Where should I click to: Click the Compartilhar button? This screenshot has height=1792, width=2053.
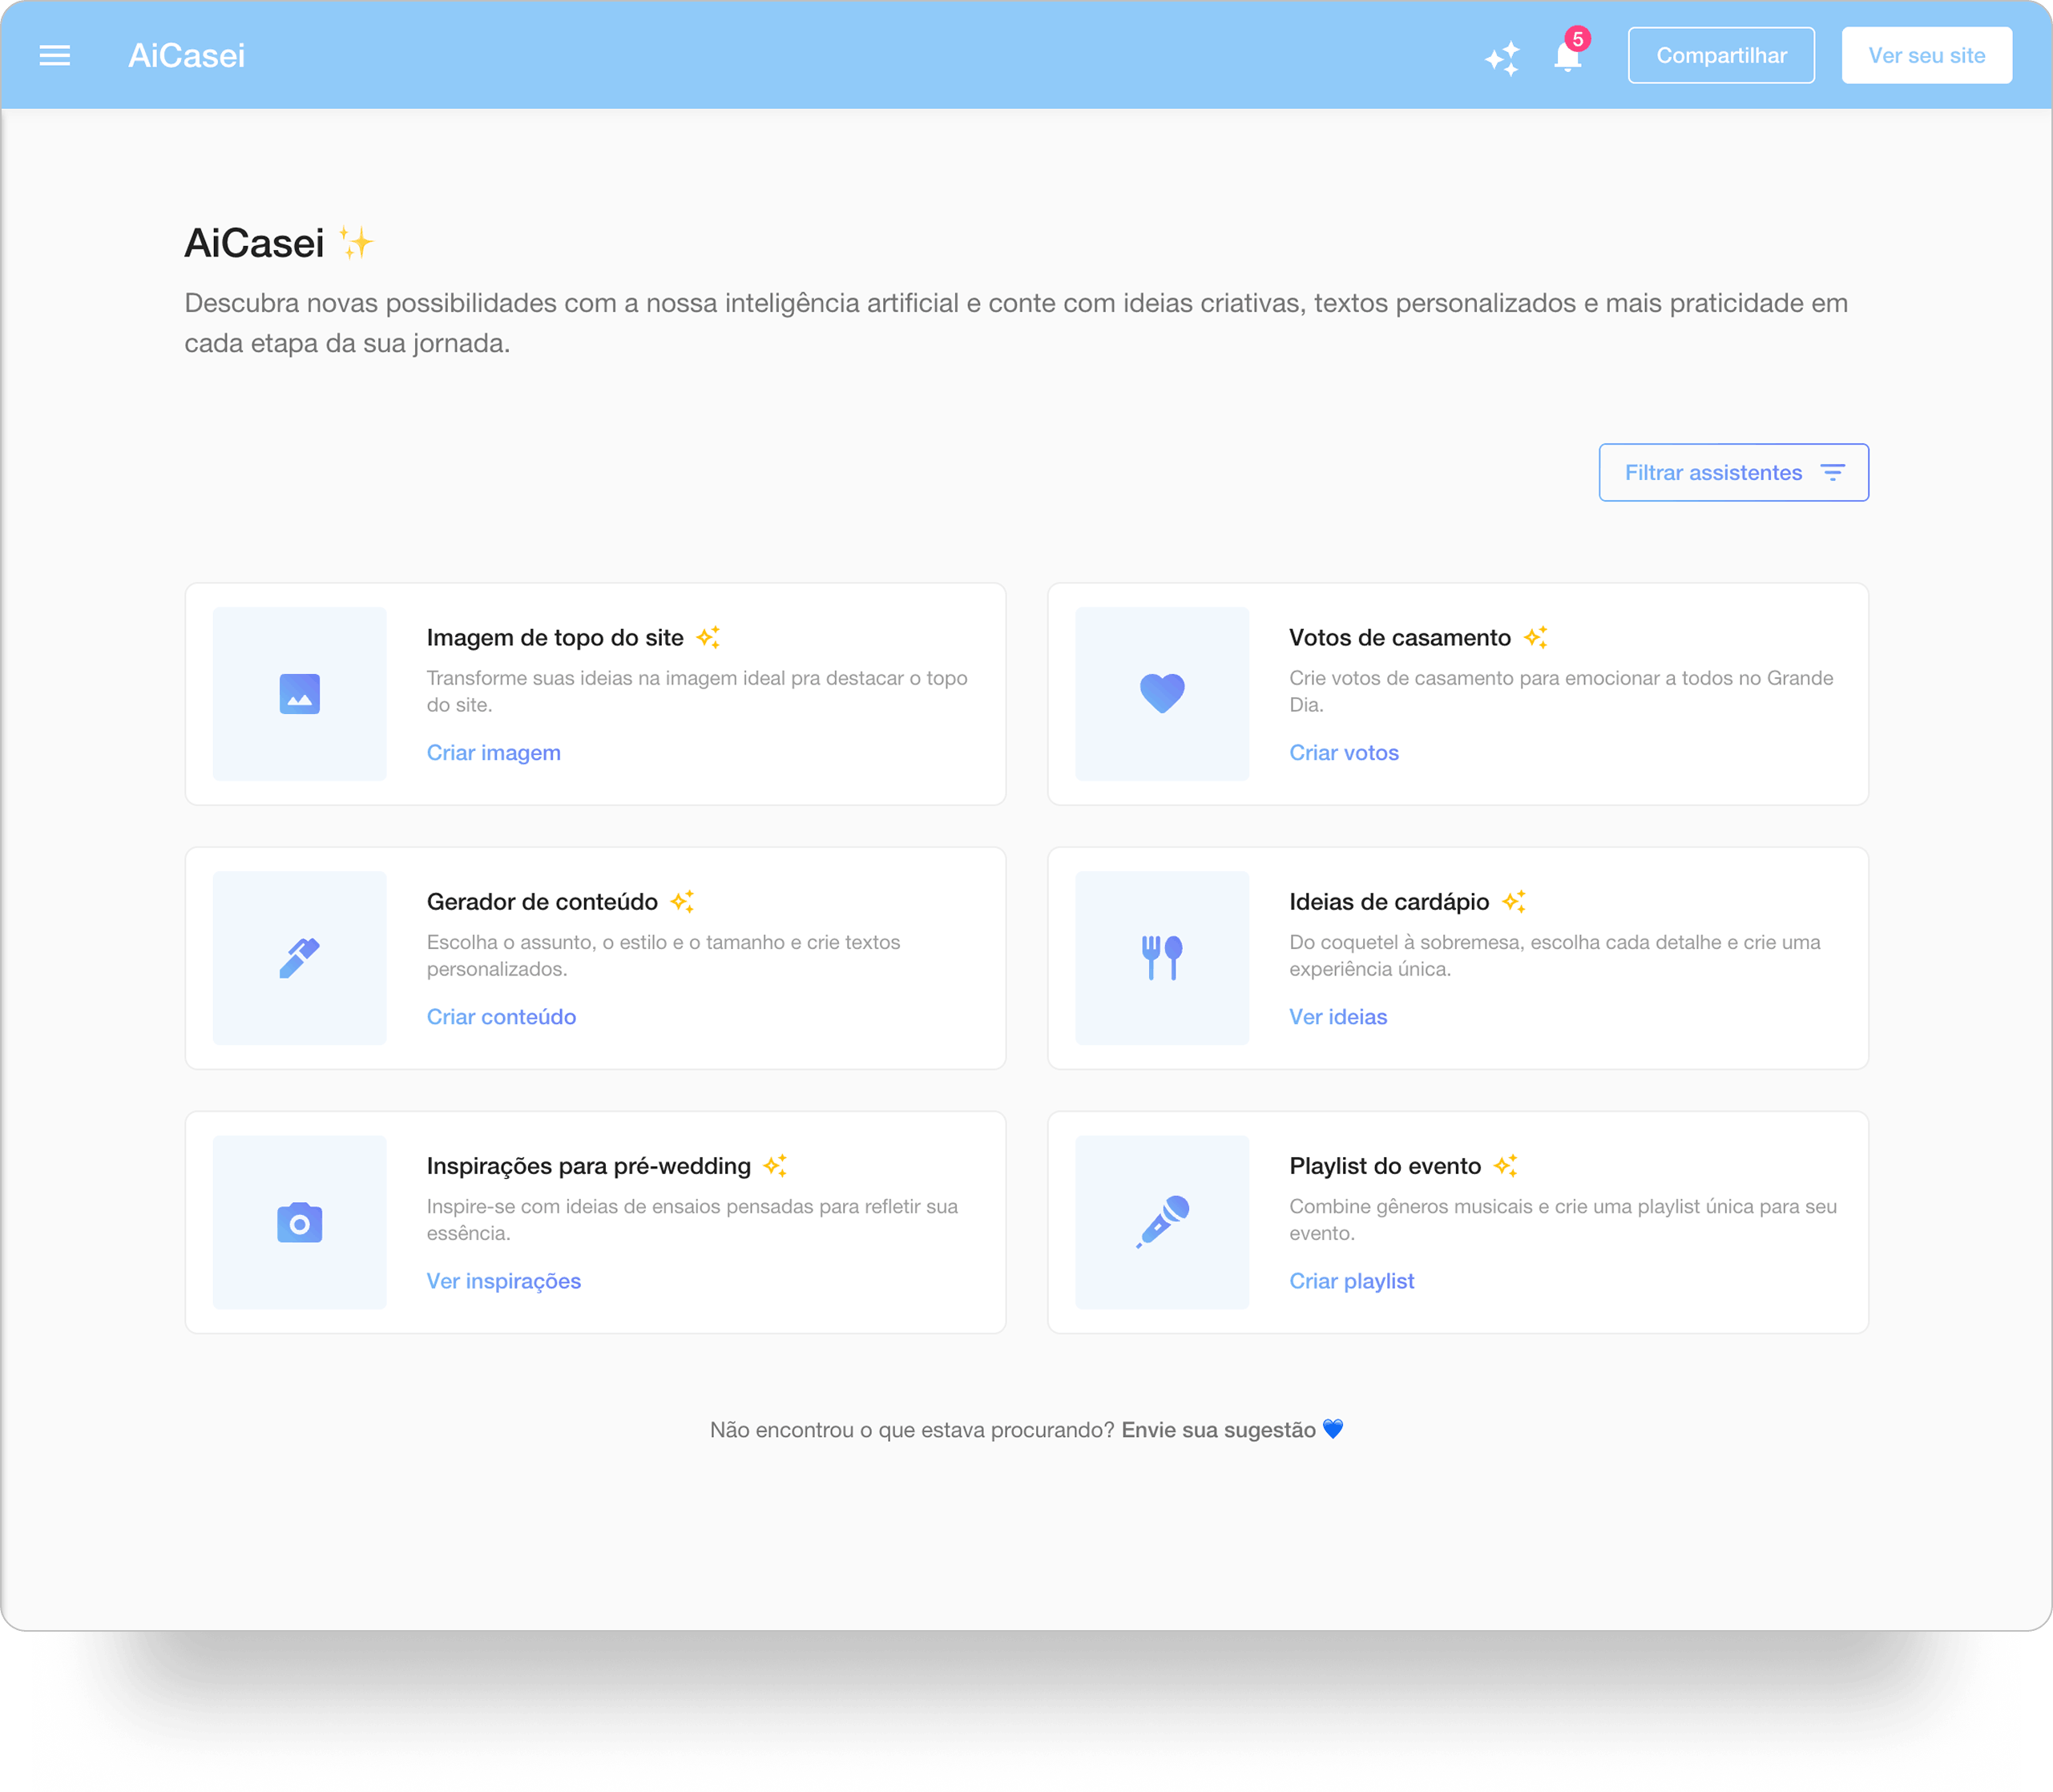[x=1721, y=56]
